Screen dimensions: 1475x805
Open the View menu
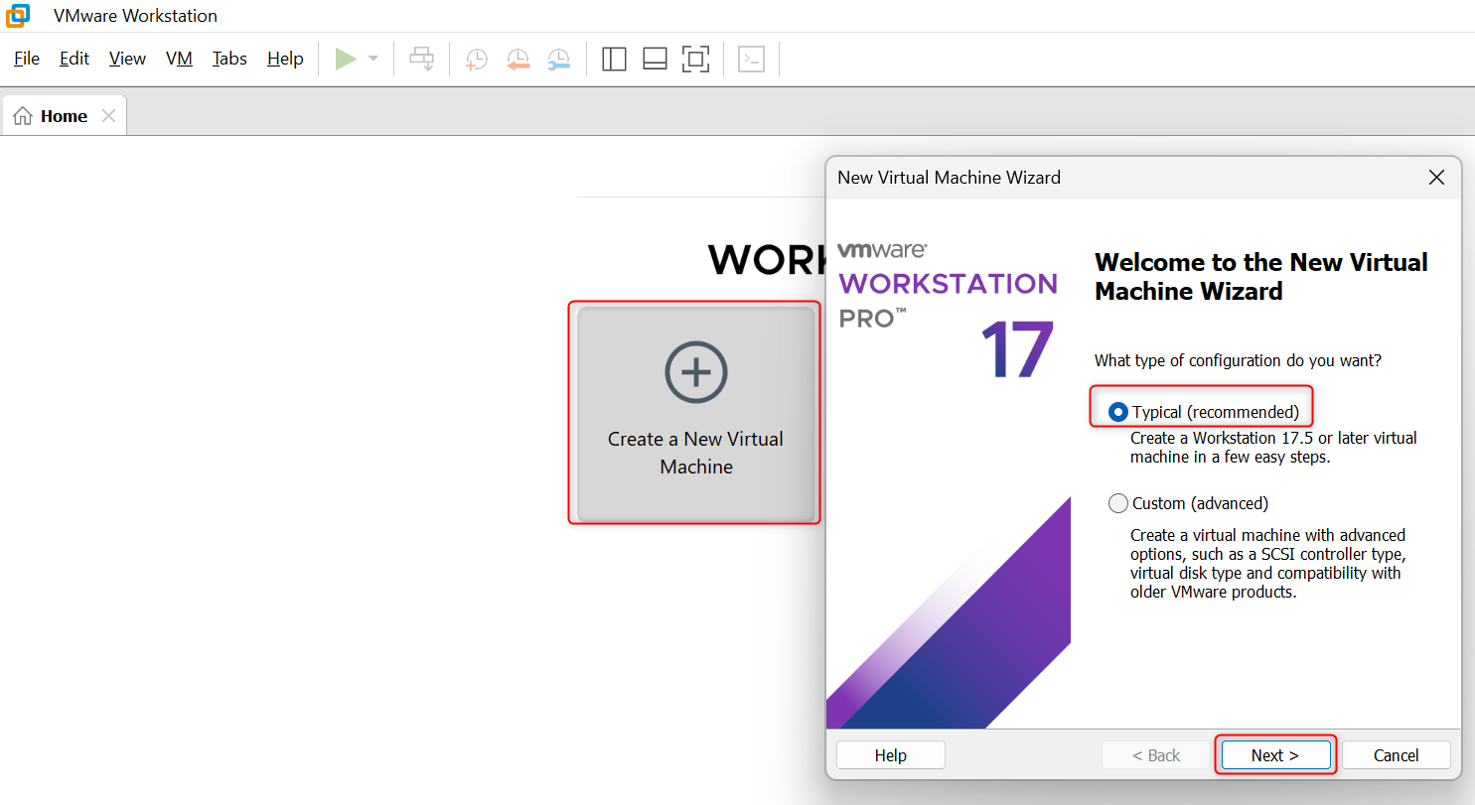click(127, 59)
